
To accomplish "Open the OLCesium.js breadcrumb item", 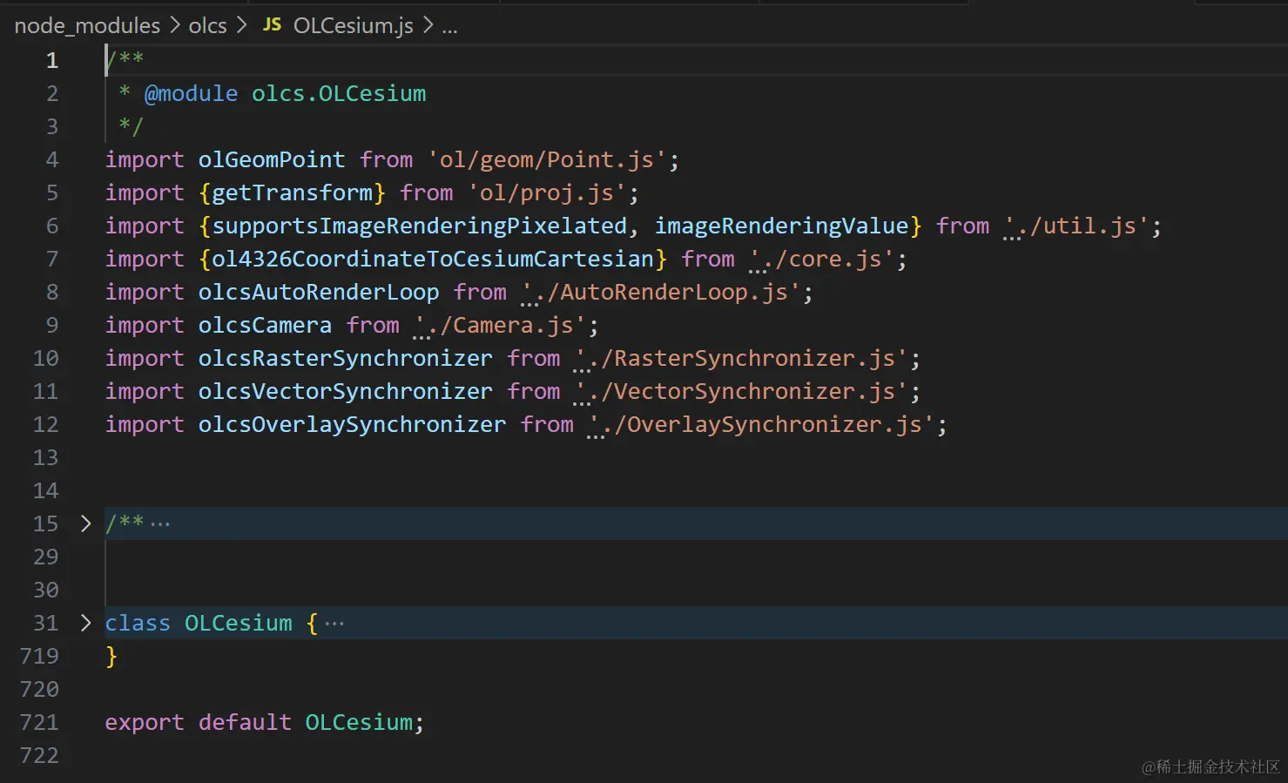I will (x=354, y=26).
